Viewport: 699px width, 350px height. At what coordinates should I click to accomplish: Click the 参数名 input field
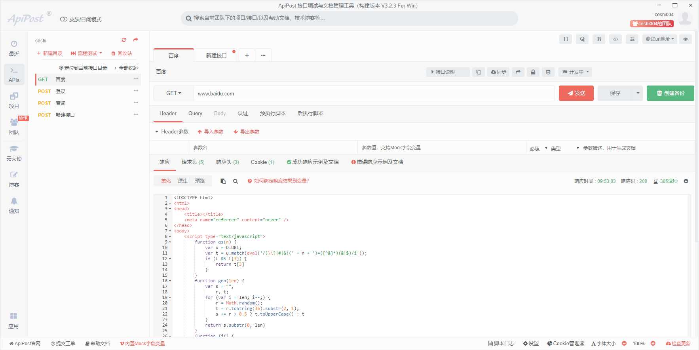tap(273, 148)
